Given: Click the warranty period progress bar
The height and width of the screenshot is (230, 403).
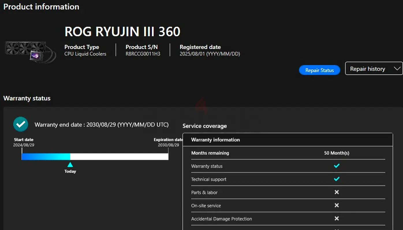Looking at the screenshot, I should tap(95, 156).
